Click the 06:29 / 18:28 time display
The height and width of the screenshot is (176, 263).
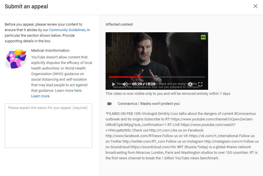[x=144, y=84]
